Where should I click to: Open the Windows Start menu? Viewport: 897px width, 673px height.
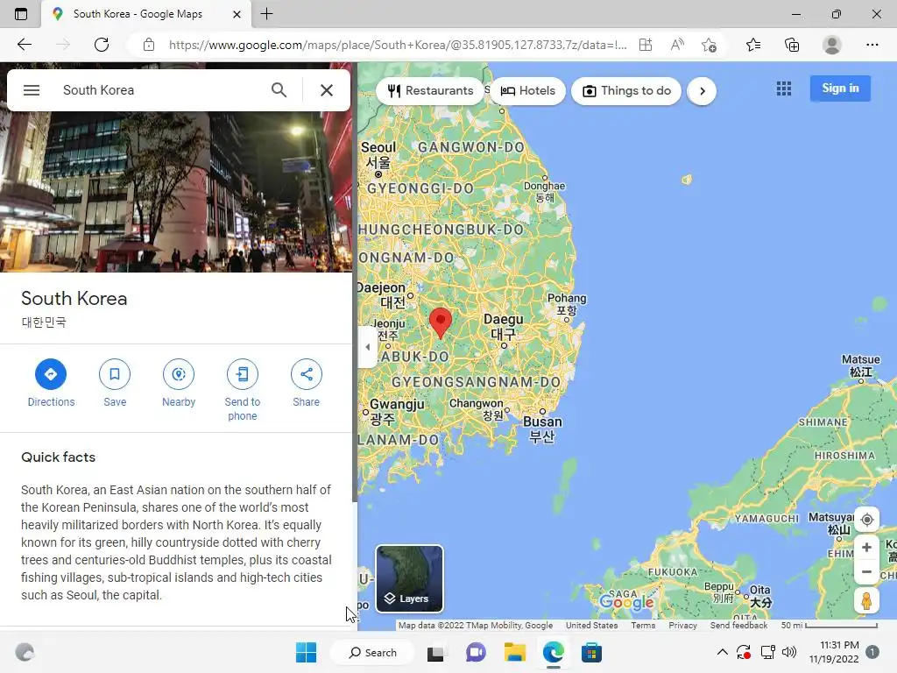pos(306,652)
